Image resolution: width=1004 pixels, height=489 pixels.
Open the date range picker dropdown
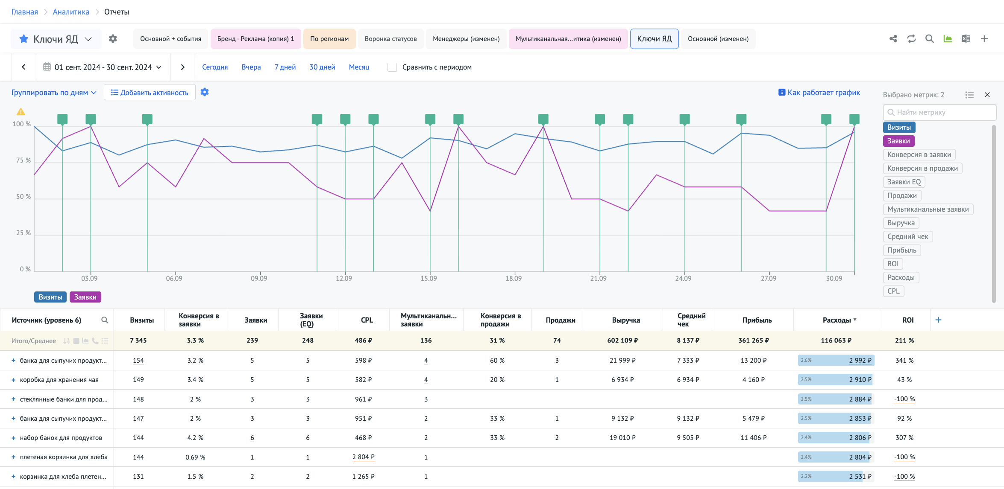click(103, 67)
